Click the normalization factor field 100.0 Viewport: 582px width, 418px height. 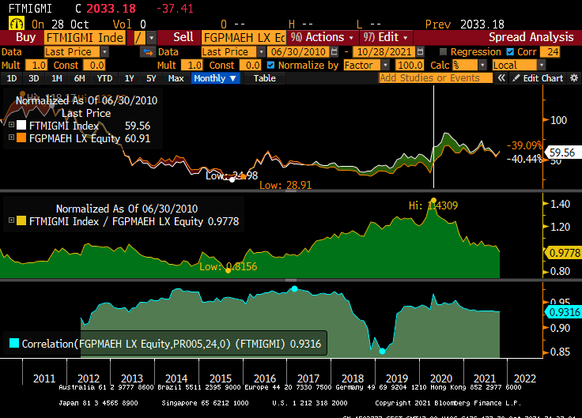[x=410, y=66]
